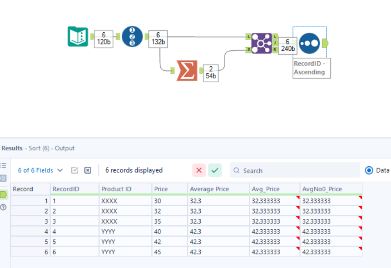The image size is (391, 268).
Task: Toggle the green checkmark success filter
Action: pos(215,170)
